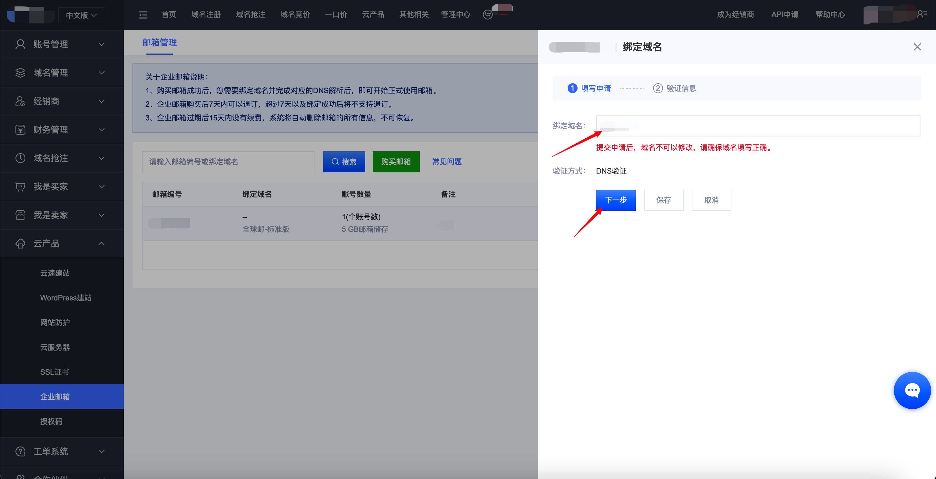The height and width of the screenshot is (479, 936).
Task: Open the 中文版 language dropdown
Action: point(81,15)
